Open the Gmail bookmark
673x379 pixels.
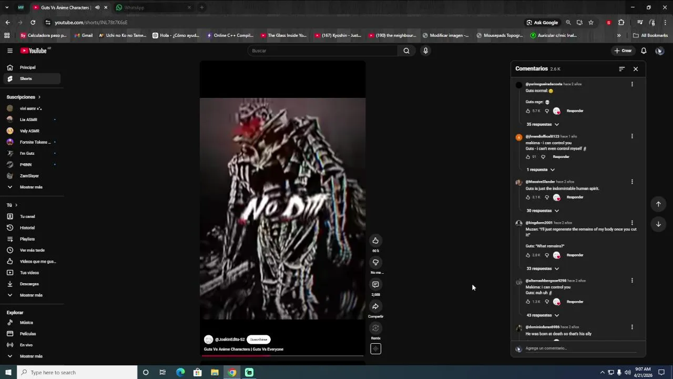tap(84, 36)
